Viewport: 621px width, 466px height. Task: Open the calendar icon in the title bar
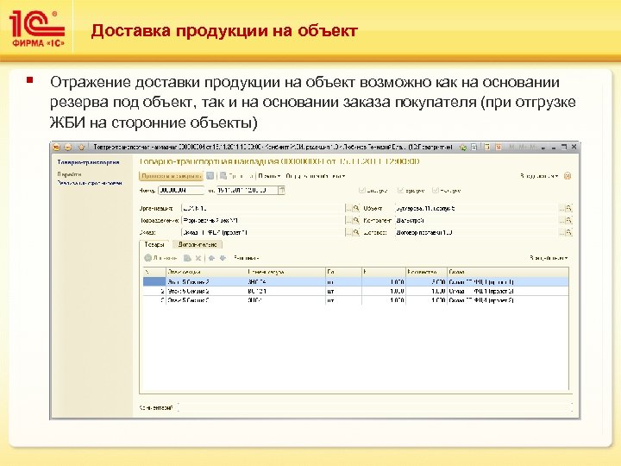coord(499,147)
